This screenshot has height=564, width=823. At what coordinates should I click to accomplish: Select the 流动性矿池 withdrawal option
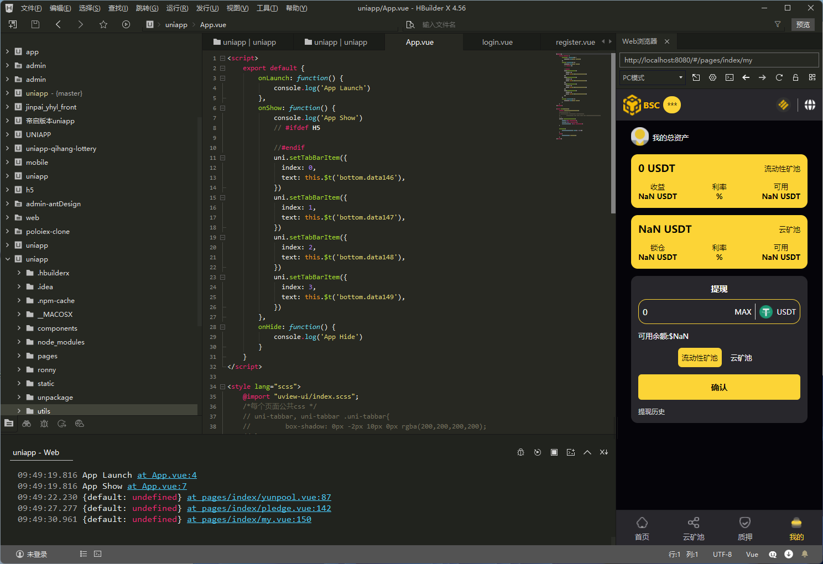click(699, 358)
